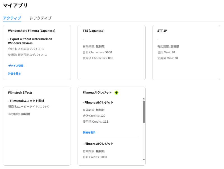Click the 合計 転送可能なデバイス: 1 line

[x=26, y=49]
